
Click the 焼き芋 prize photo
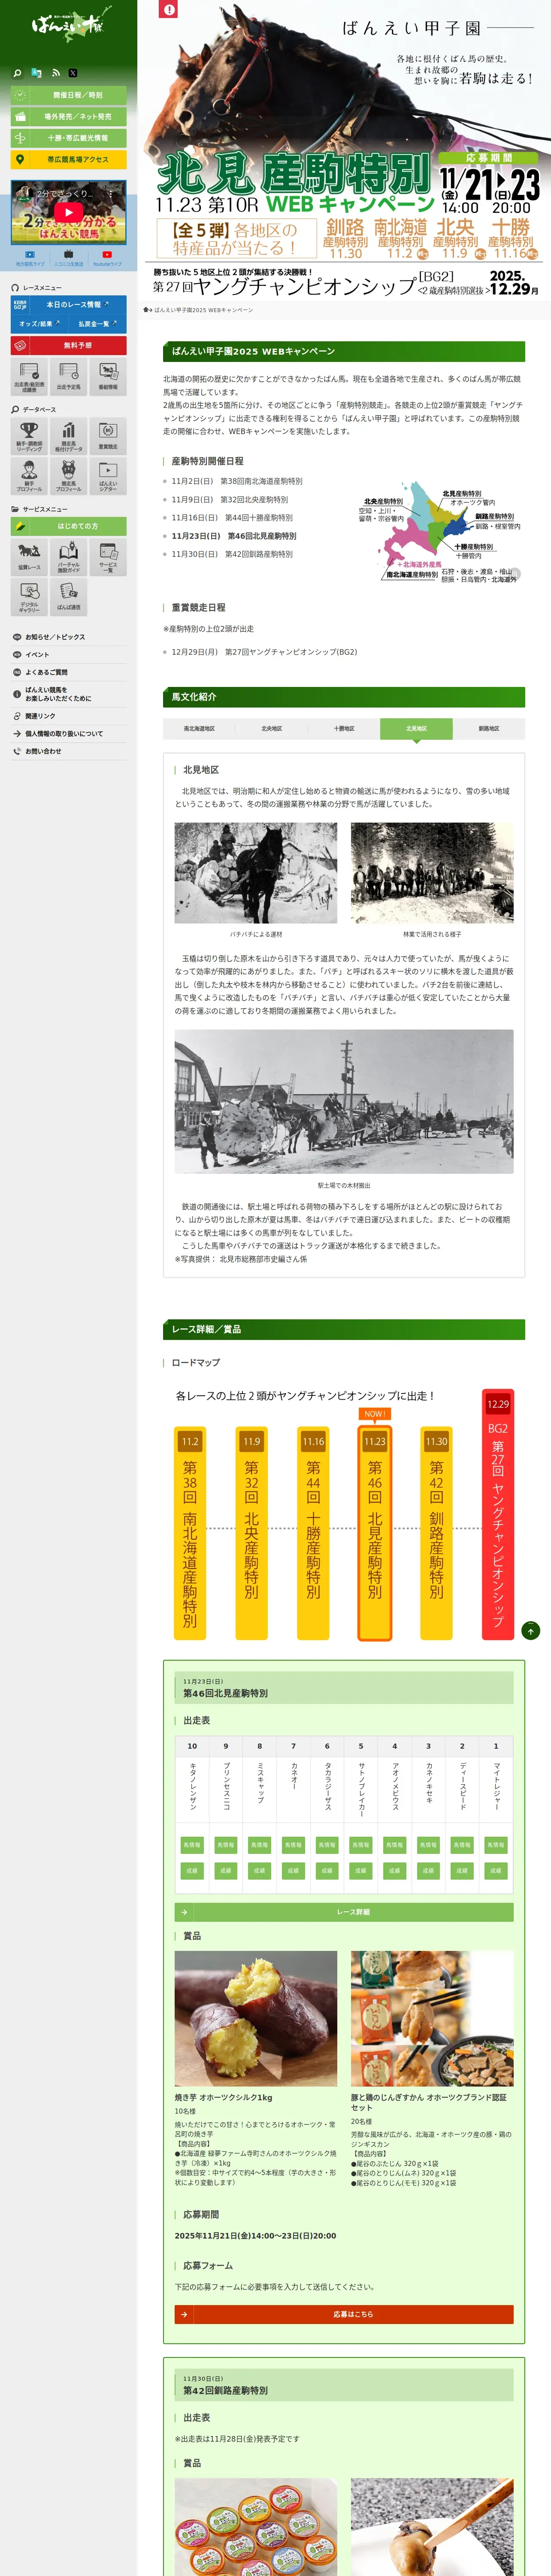pyautogui.click(x=256, y=2018)
